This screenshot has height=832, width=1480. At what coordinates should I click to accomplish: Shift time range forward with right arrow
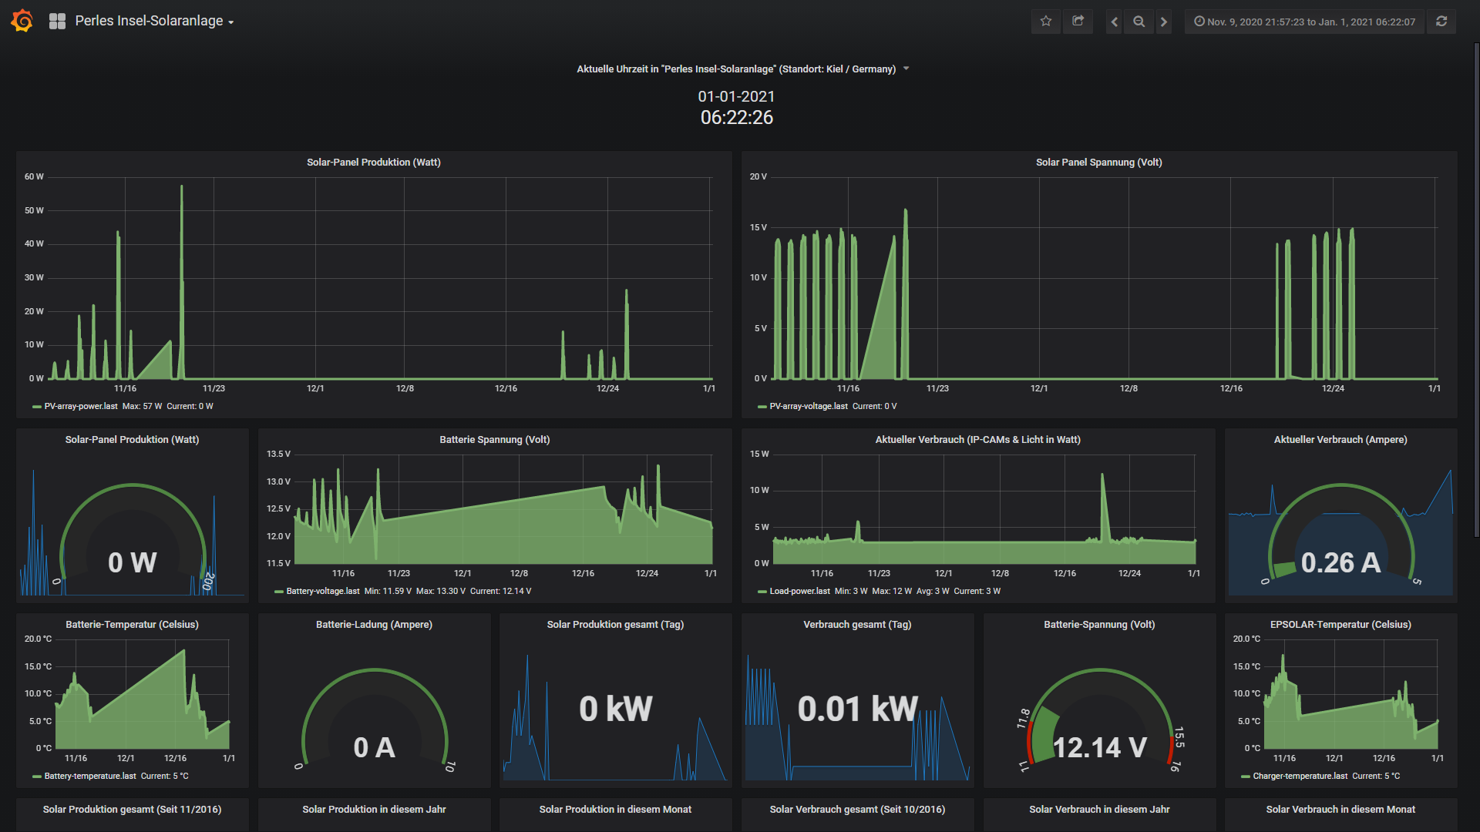pyautogui.click(x=1164, y=22)
